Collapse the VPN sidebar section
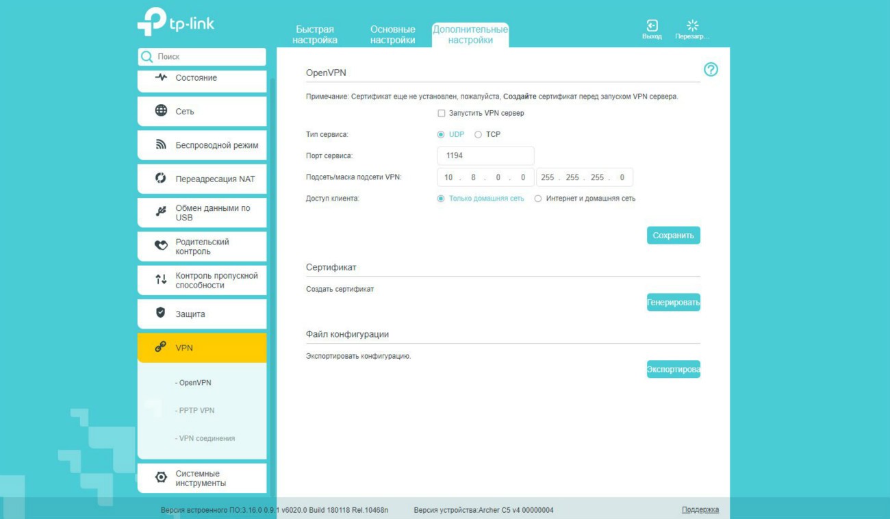This screenshot has height=519, width=890. pos(202,348)
